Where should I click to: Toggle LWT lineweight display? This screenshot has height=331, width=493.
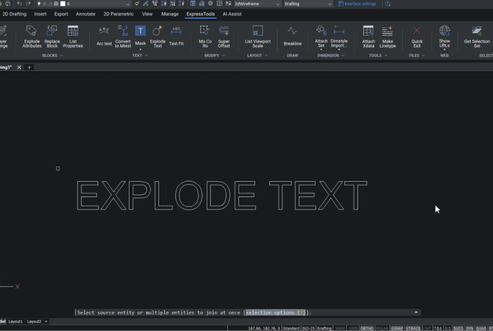point(427,328)
